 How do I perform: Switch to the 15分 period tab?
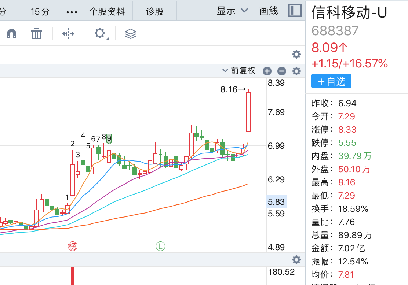click(40, 11)
